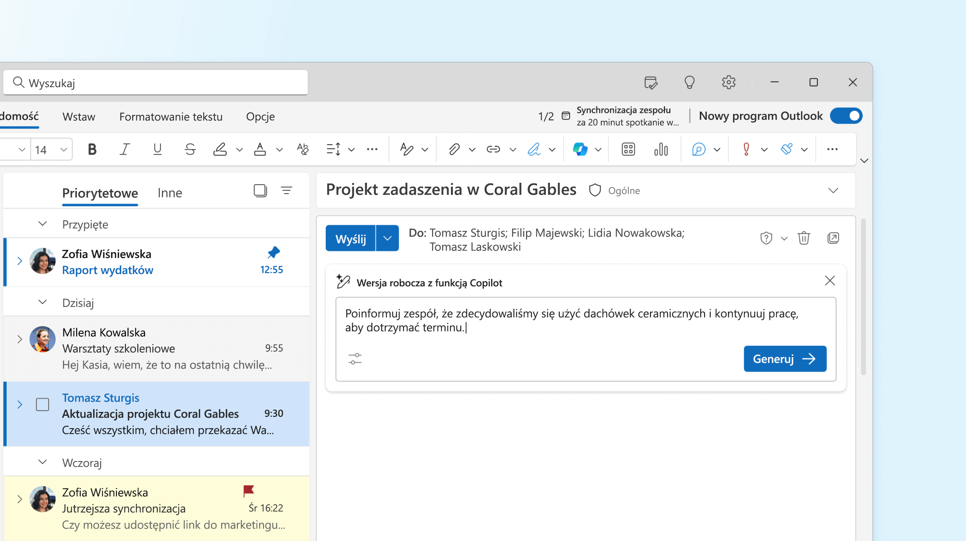Collapse the Dzisiaj group
Screen dimensions: 966x541
[43, 302]
